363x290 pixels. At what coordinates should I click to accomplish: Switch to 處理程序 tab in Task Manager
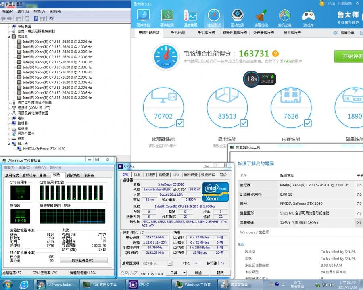pos(29,175)
